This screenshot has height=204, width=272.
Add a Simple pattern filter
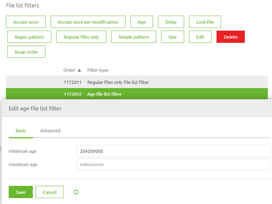pyautogui.click(x=134, y=37)
